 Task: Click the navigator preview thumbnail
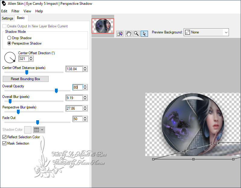pos(103,26)
